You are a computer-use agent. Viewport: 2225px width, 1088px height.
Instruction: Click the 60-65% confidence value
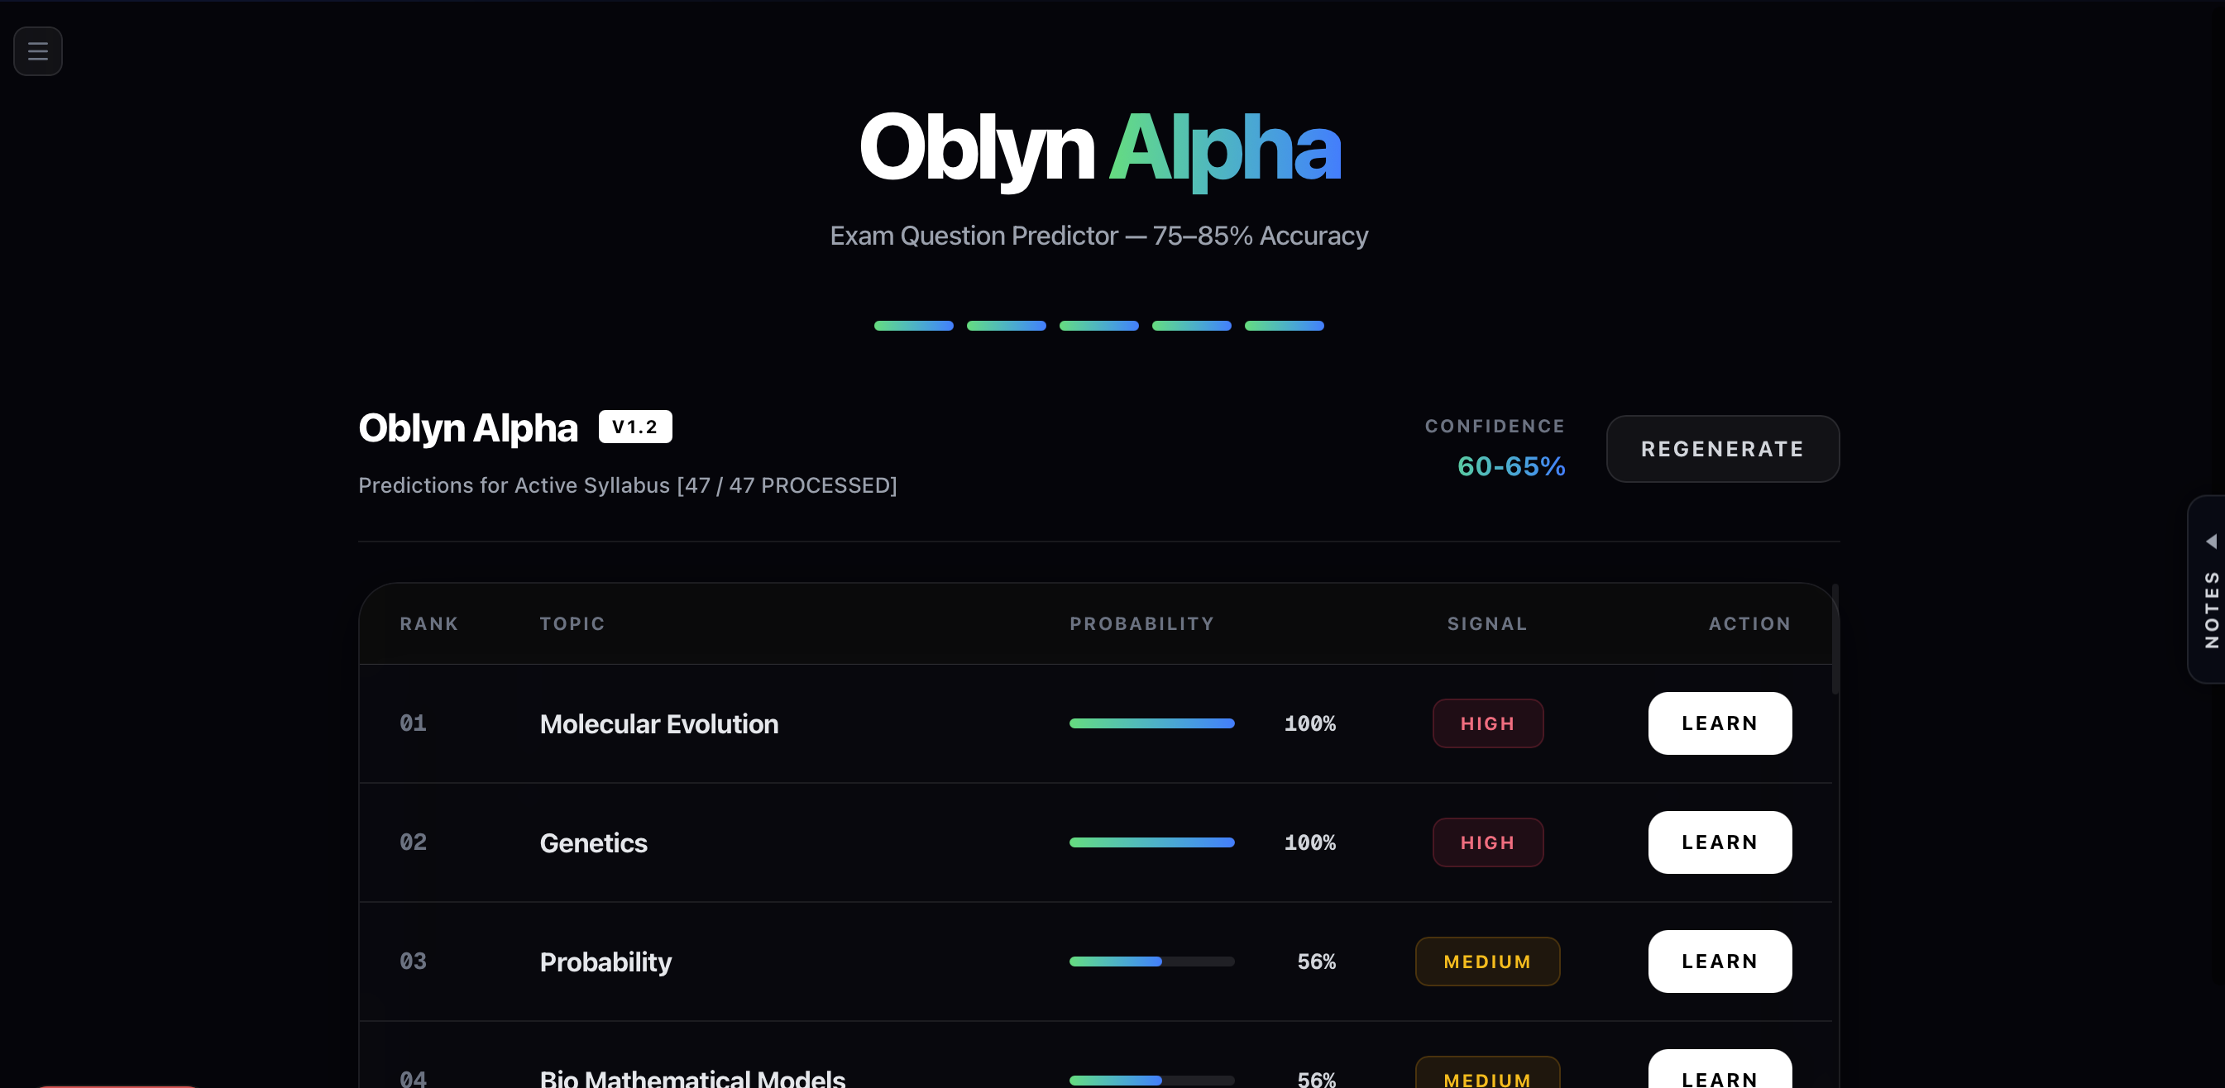(x=1510, y=466)
